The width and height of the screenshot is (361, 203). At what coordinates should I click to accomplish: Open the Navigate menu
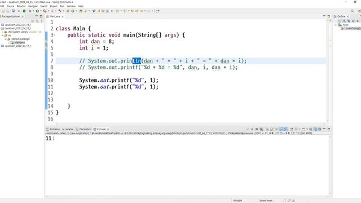[x=33, y=6]
